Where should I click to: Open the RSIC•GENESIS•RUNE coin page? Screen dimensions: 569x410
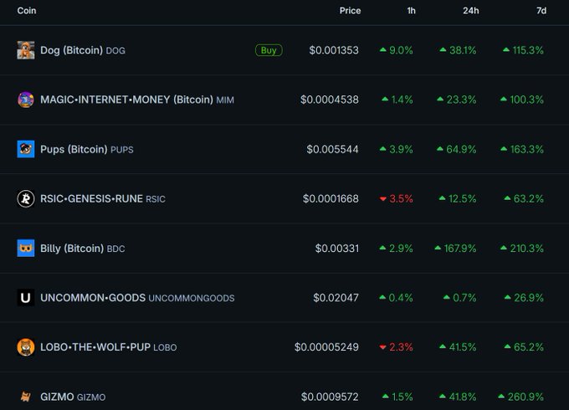pos(103,199)
